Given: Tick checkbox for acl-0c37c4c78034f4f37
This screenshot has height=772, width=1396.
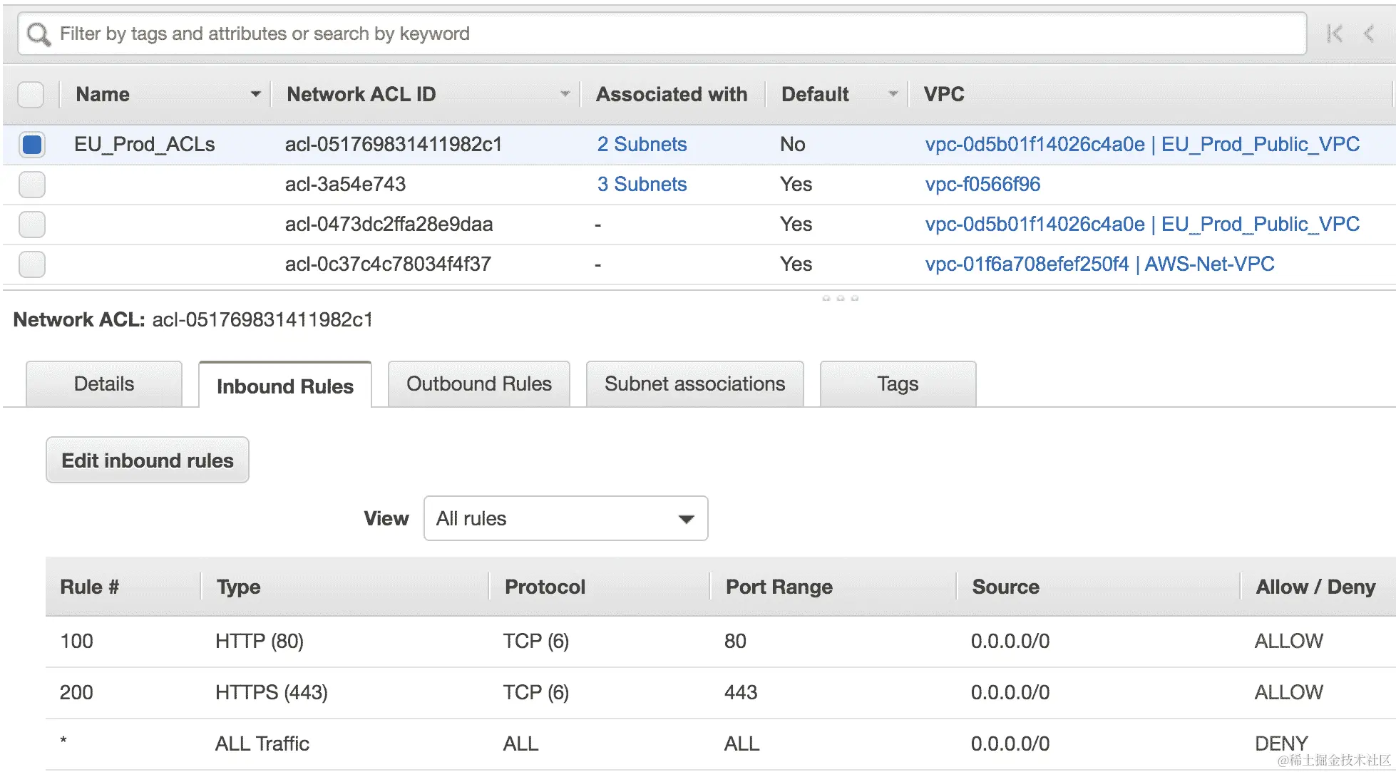Looking at the screenshot, I should (32, 264).
